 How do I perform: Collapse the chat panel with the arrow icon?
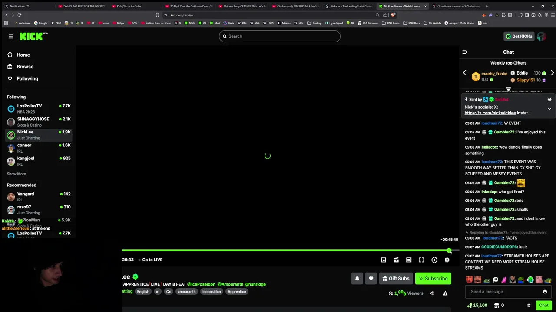(465, 52)
